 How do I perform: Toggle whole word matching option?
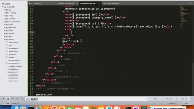pyautogui.click(x=13, y=99)
